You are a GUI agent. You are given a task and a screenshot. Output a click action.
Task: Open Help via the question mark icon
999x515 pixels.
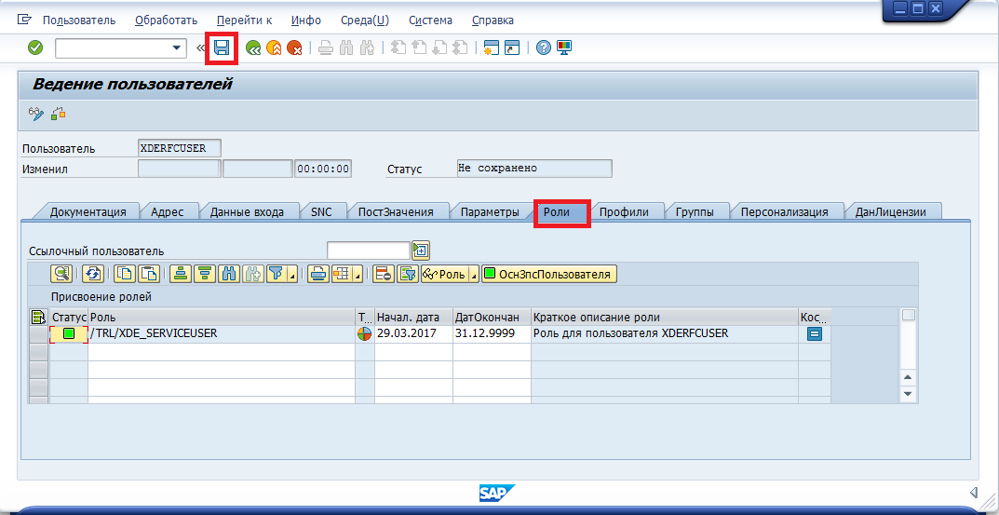click(x=544, y=47)
